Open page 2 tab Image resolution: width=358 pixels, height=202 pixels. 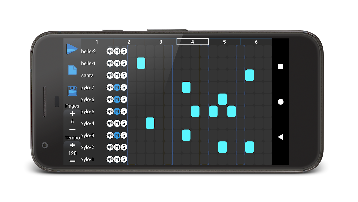pos(129,42)
